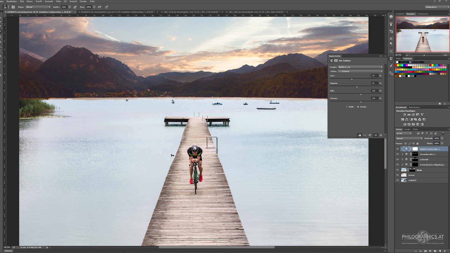Image resolution: width=450 pixels, height=253 pixels.
Task: Select the Tonwertkorrektur 1 layer
Action: pyautogui.click(x=427, y=154)
